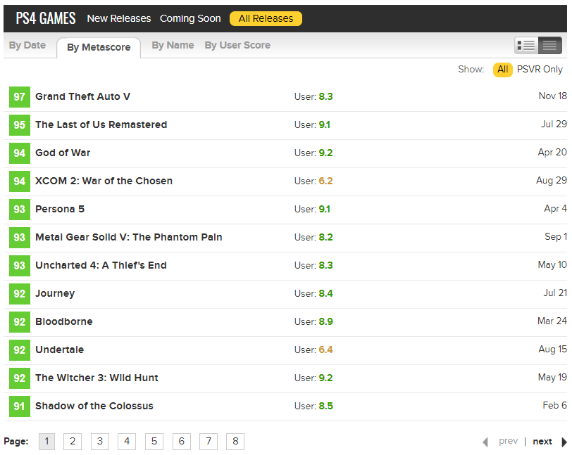Click Shadow of the Colossus user score 8.5
The width and height of the screenshot is (572, 455).
coord(325,406)
